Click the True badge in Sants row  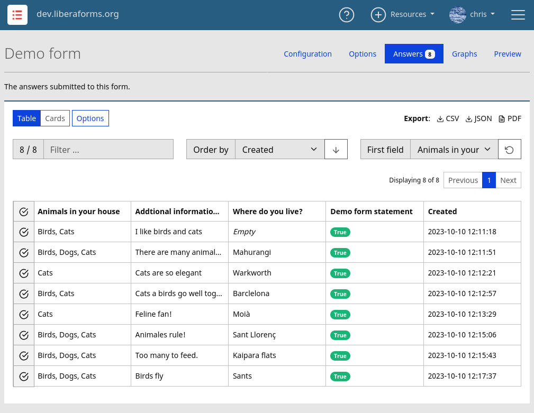pyautogui.click(x=340, y=377)
